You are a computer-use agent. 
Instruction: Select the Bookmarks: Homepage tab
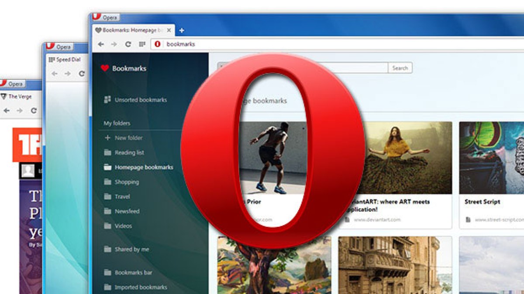(133, 30)
